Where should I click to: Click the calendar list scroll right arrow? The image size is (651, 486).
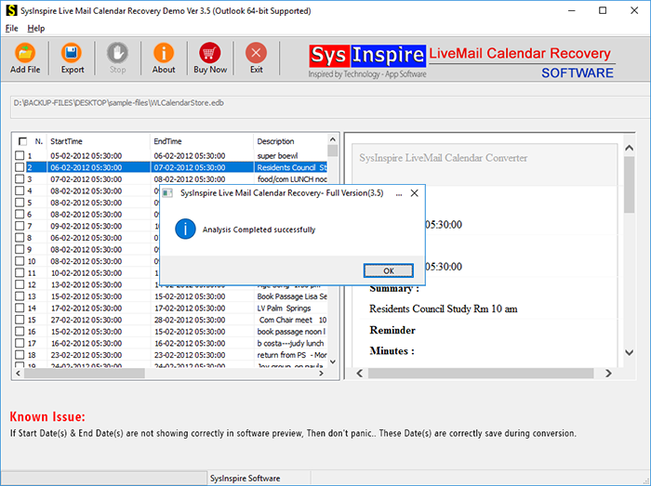coord(321,374)
